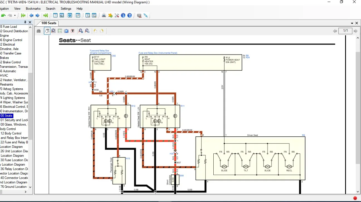The width and height of the screenshot is (361, 202).
Task: Click the 1/1 page number field
Action: pos(345,31)
